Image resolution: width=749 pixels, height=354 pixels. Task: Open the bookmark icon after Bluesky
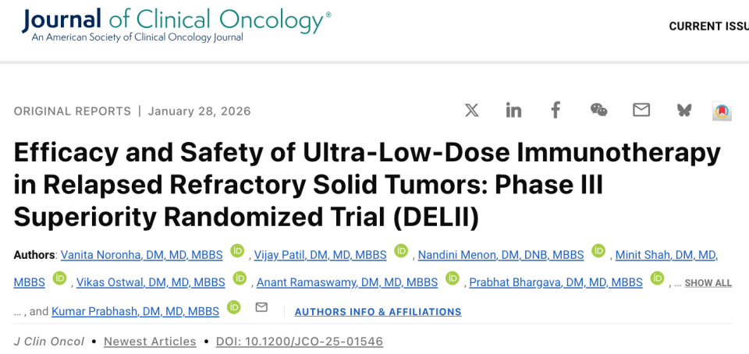pyautogui.click(x=722, y=112)
